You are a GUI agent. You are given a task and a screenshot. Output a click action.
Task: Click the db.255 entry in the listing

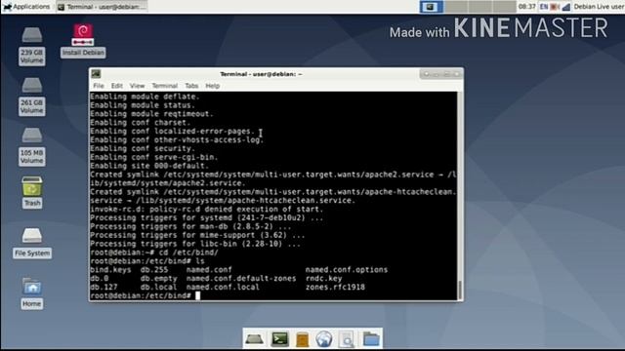154,270
